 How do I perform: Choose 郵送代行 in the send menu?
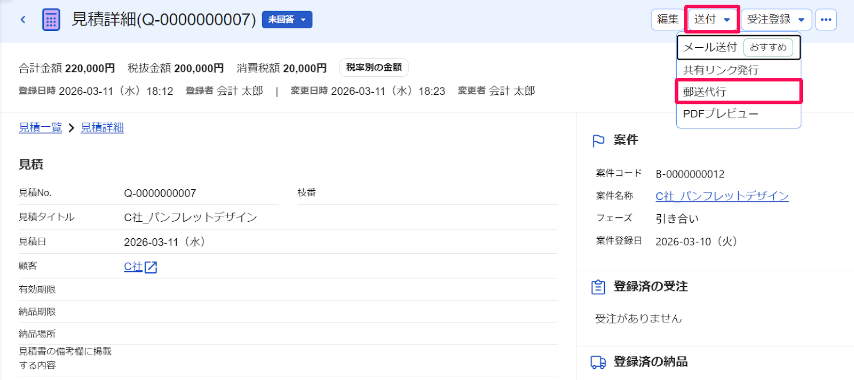coord(738,92)
